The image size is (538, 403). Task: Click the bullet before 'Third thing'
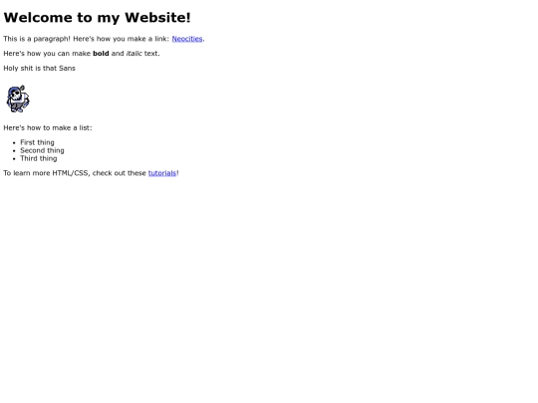(14, 158)
